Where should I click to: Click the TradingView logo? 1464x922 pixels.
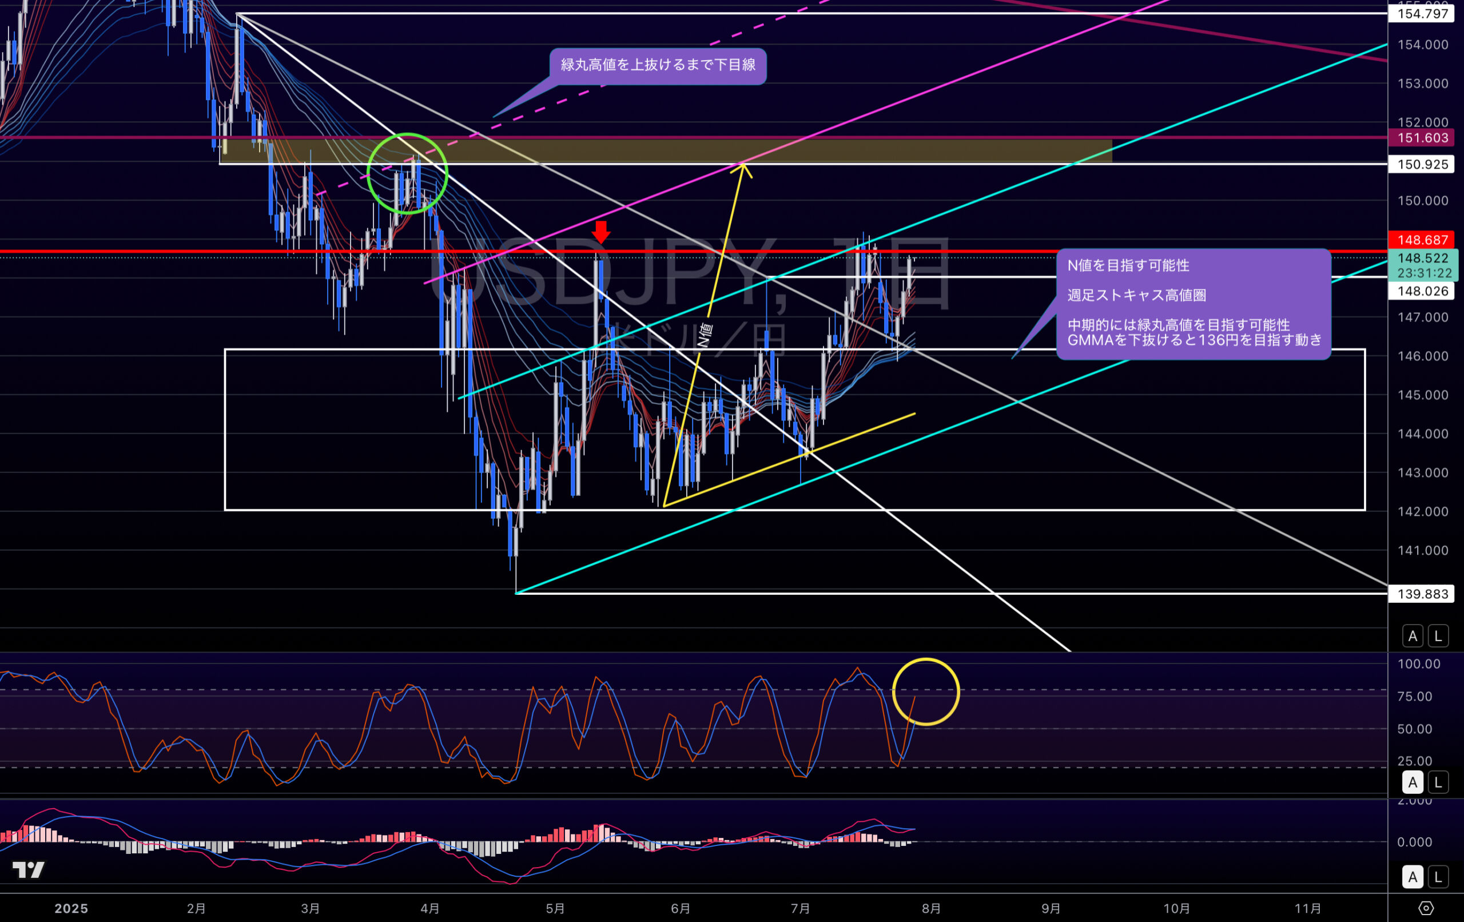28,870
